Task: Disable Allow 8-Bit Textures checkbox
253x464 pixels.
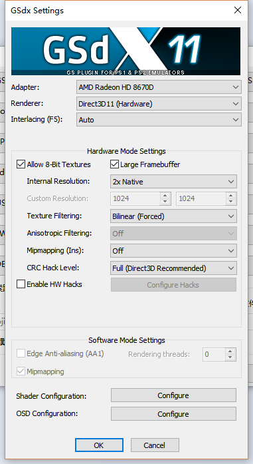Action: (x=21, y=164)
